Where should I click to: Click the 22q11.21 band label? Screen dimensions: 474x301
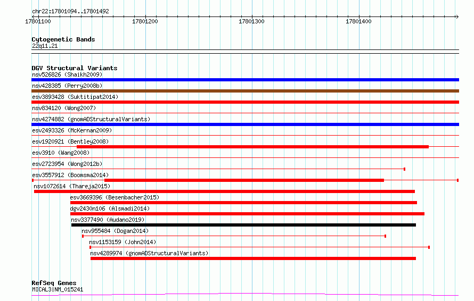(x=45, y=46)
